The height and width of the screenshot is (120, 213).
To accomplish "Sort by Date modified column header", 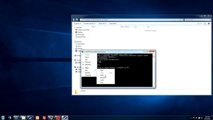I will [124, 27].
